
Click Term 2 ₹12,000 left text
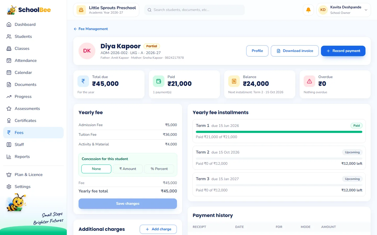coord(352,163)
